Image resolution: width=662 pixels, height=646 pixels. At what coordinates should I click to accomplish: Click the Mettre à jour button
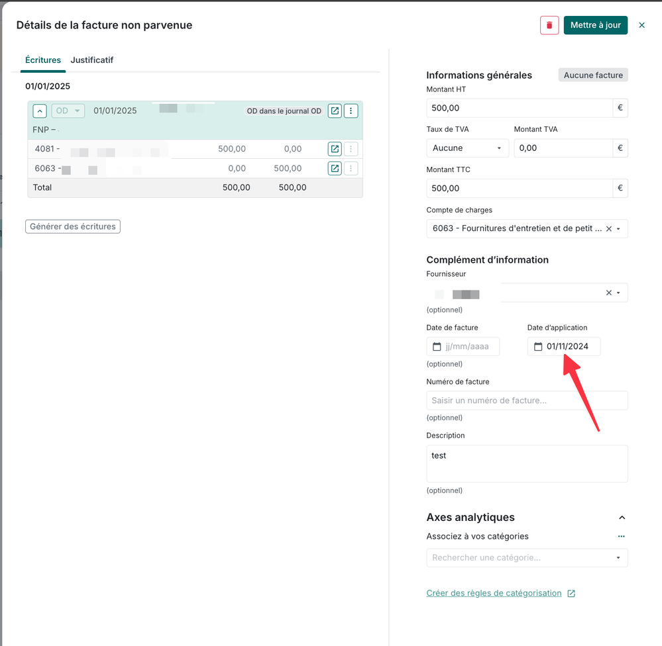(x=595, y=25)
